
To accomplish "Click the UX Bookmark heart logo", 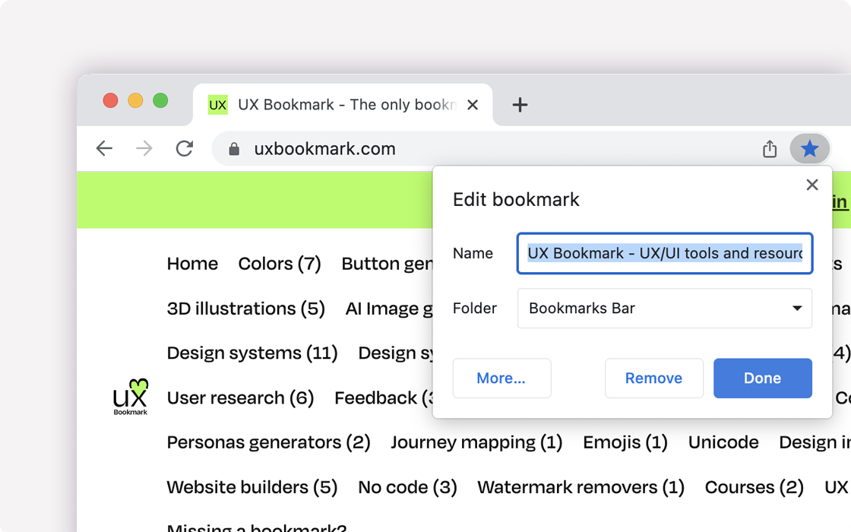I will (x=130, y=397).
